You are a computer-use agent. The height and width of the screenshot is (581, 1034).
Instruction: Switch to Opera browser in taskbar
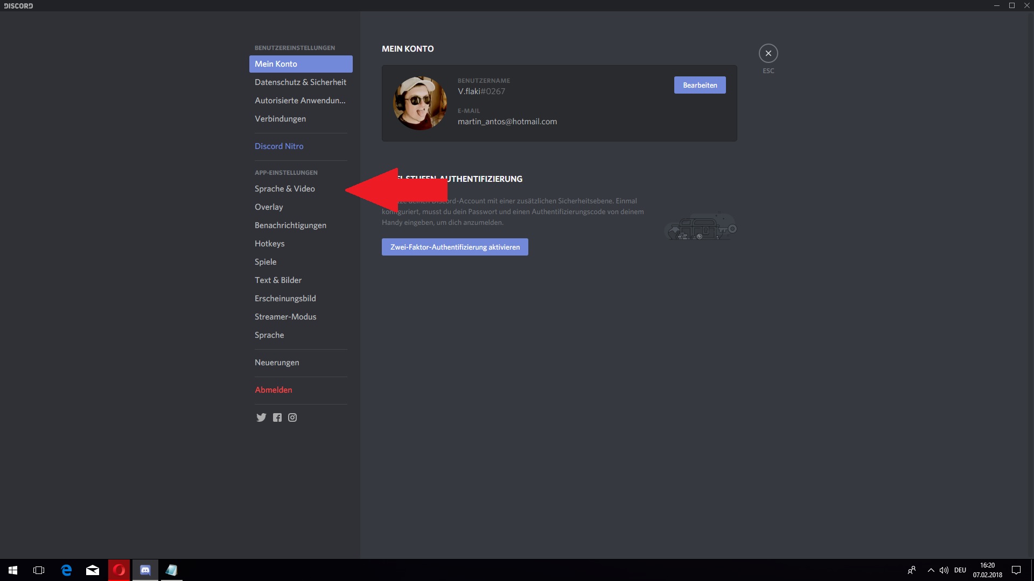coord(119,570)
